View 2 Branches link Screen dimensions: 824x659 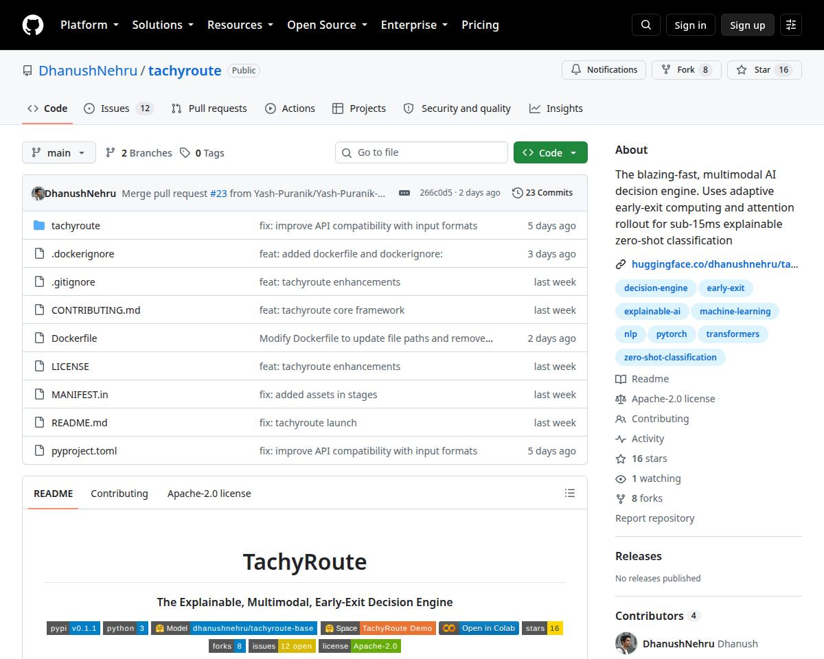tap(139, 153)
